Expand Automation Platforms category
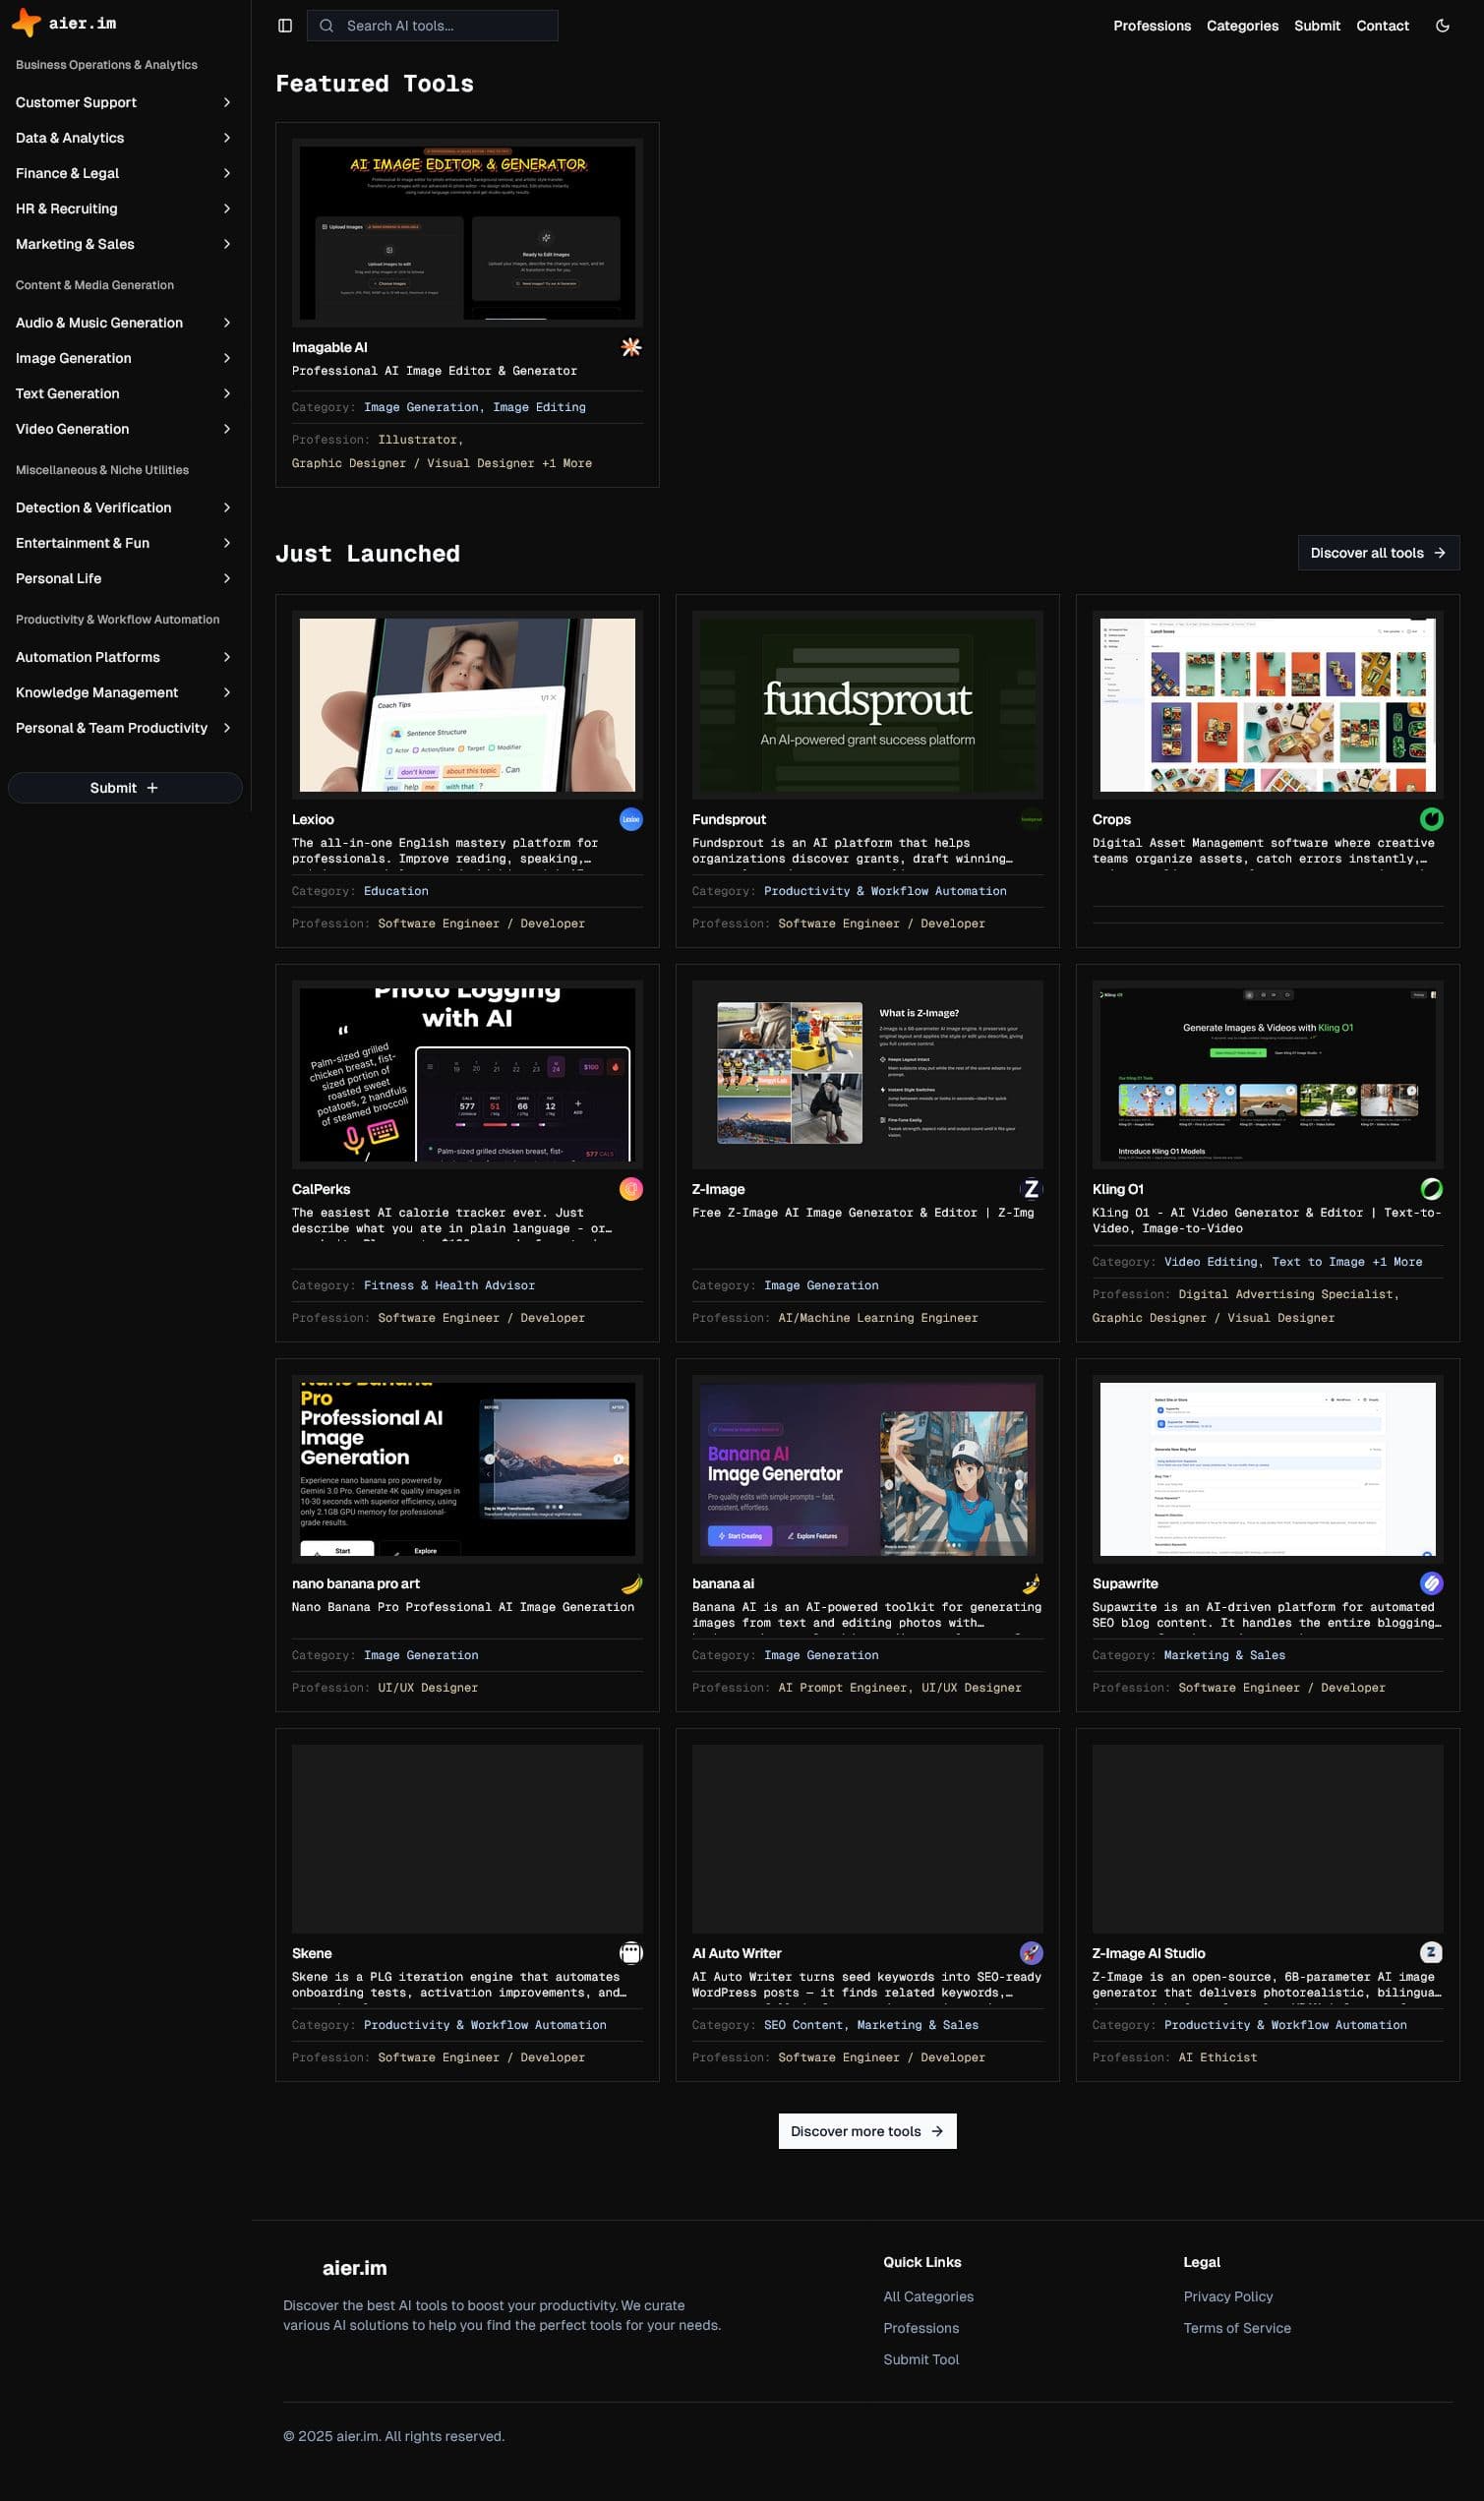Viewport: 1484px width, 2501px height. 124,657
